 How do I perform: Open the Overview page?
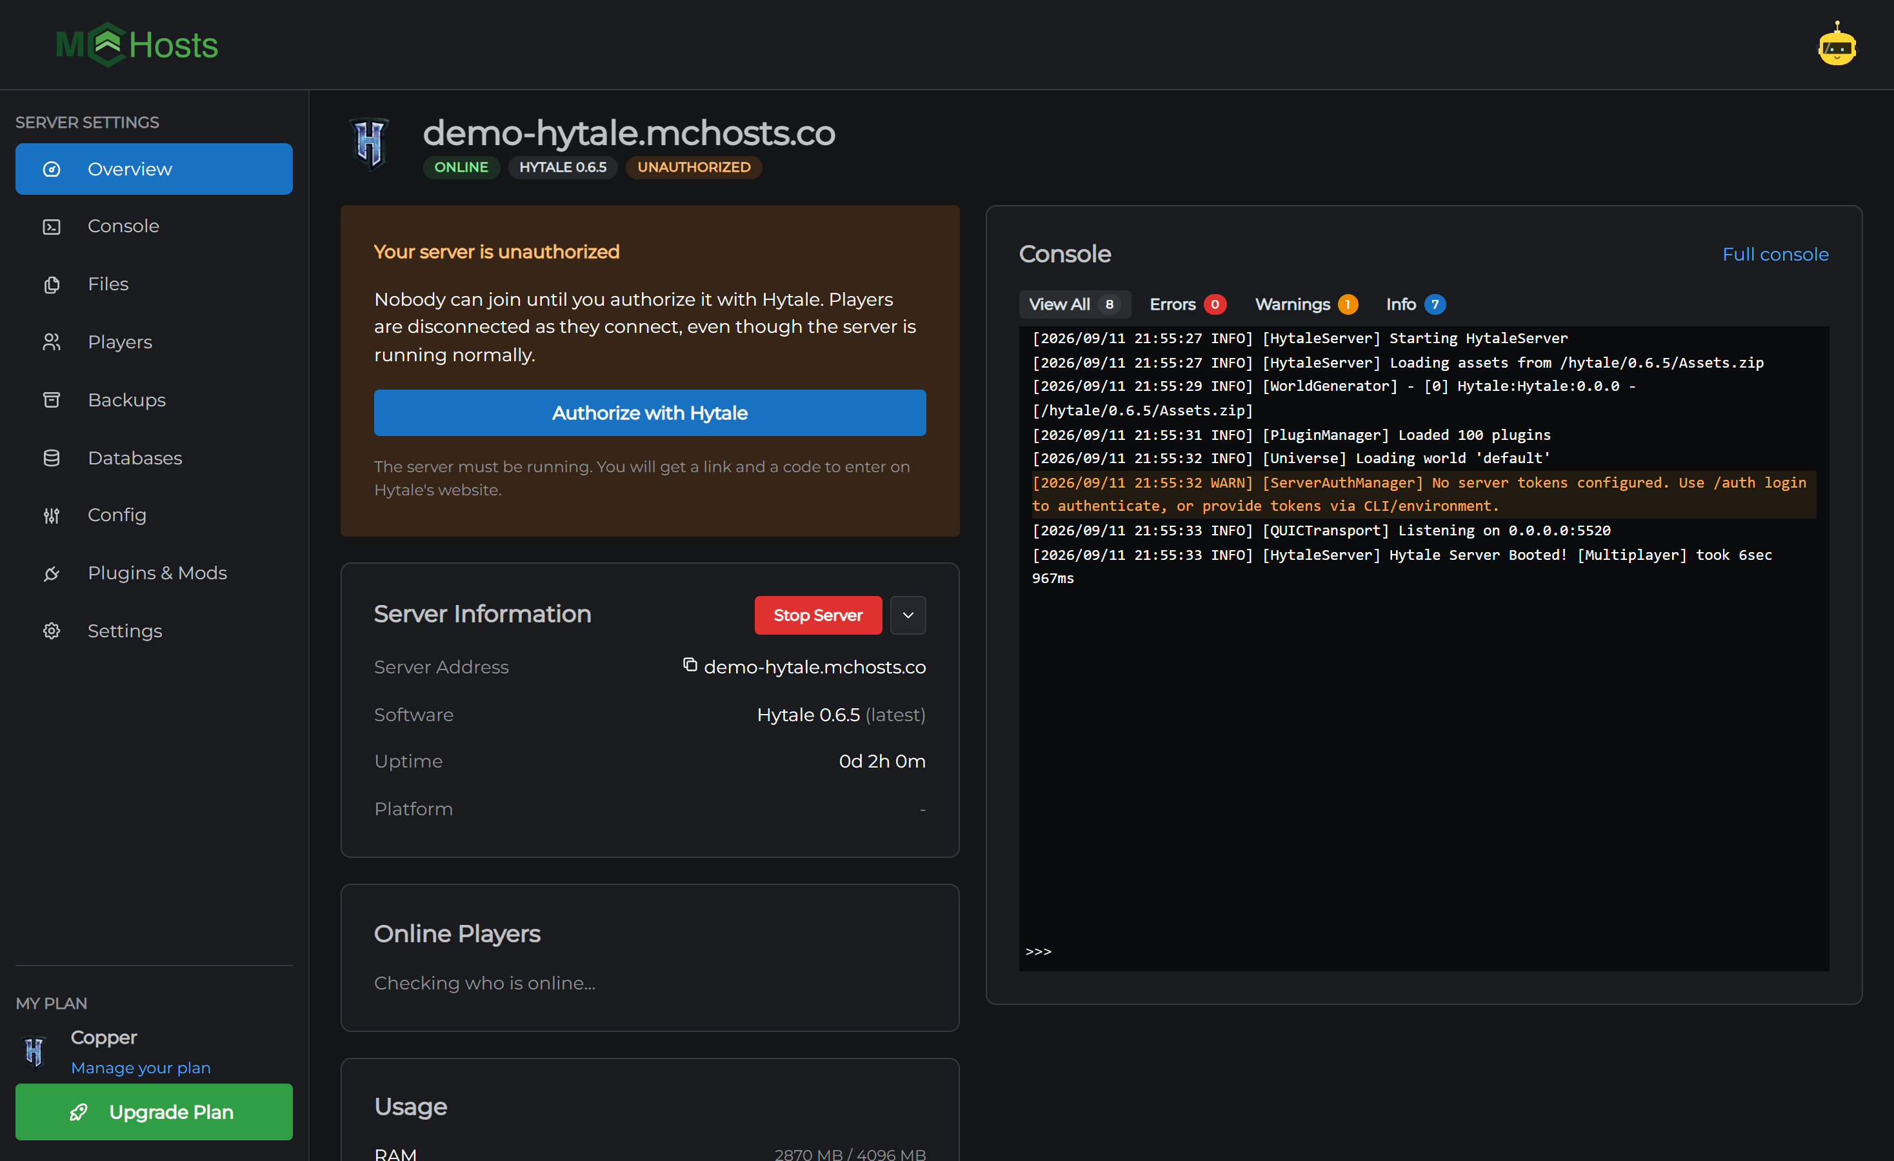pos(154,169)
